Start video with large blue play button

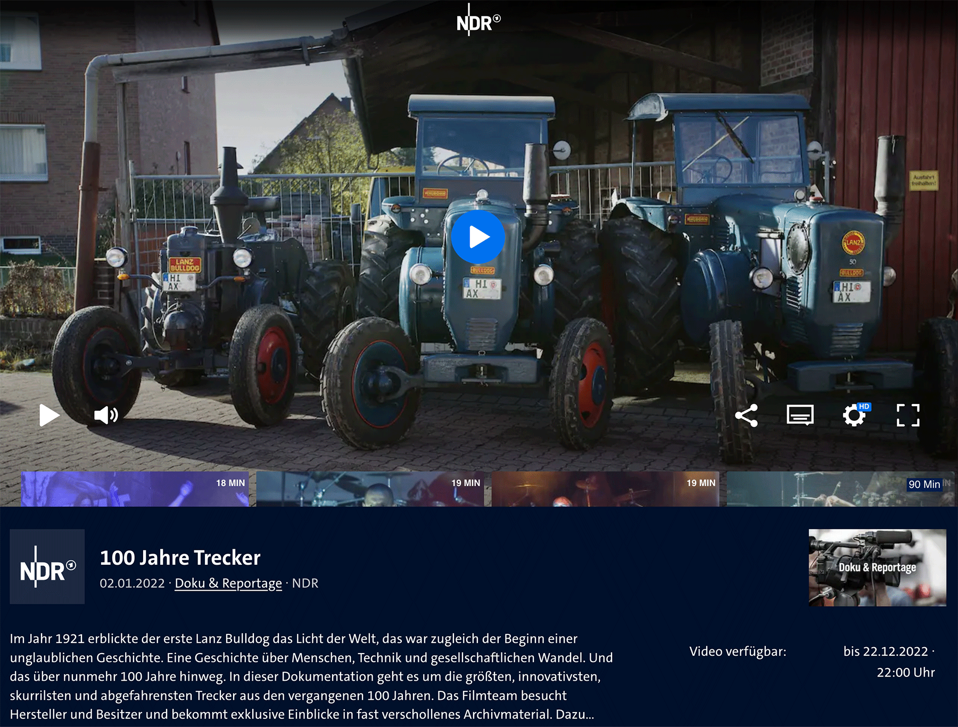(x=478, y=237)
